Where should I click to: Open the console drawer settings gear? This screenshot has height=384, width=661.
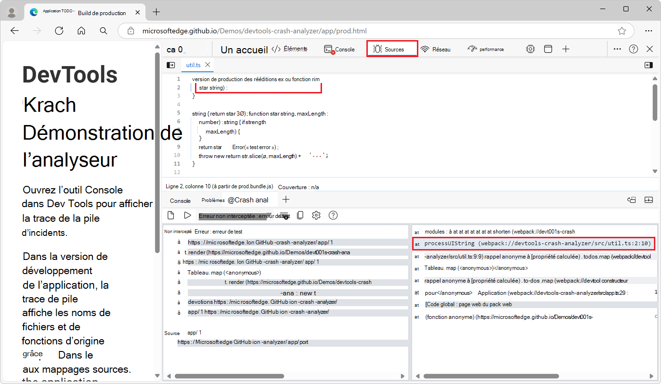pyautogui.click(x=316, y=215)
